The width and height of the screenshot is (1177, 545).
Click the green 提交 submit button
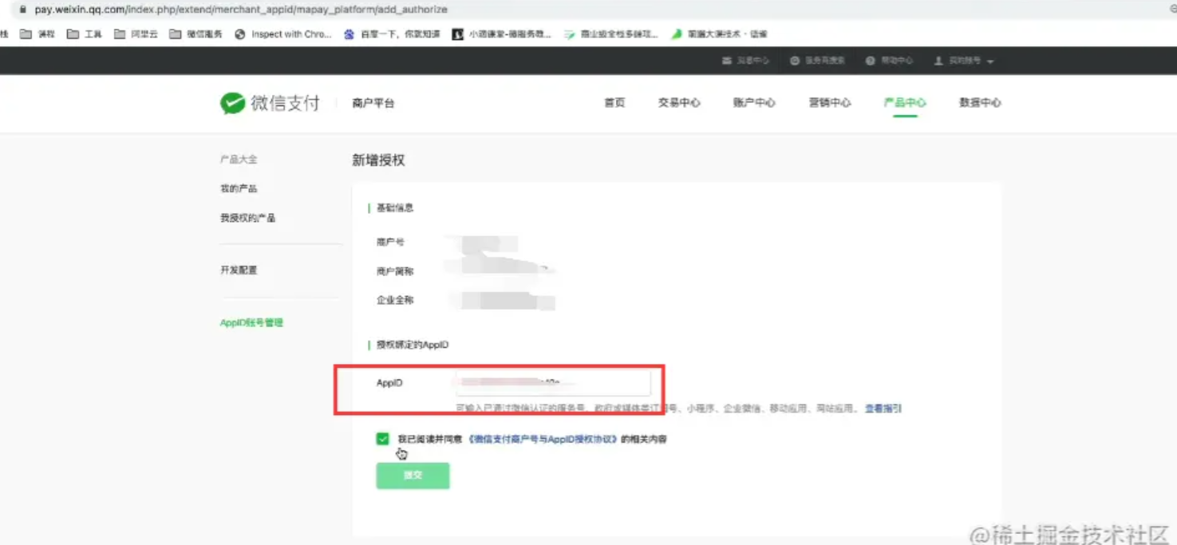click(413, 476)
